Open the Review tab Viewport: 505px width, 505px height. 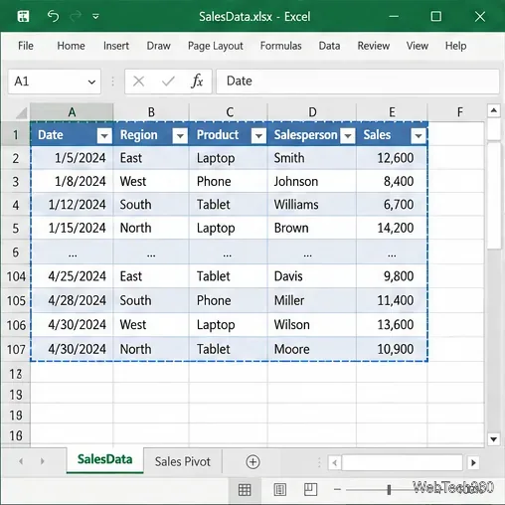(374, 46)
